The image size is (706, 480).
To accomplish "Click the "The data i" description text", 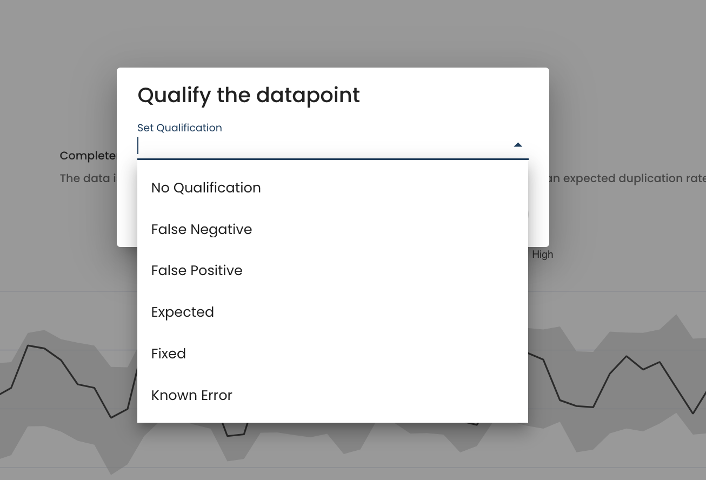I will tap(88, 178).
